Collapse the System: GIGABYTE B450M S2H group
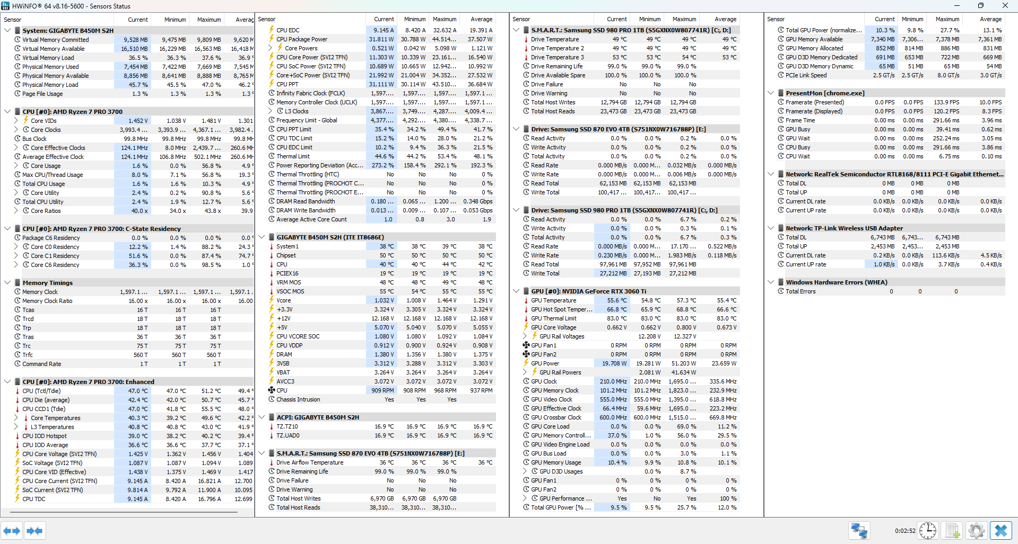This screenshot has height=544, width=1018. coord(7,31)
